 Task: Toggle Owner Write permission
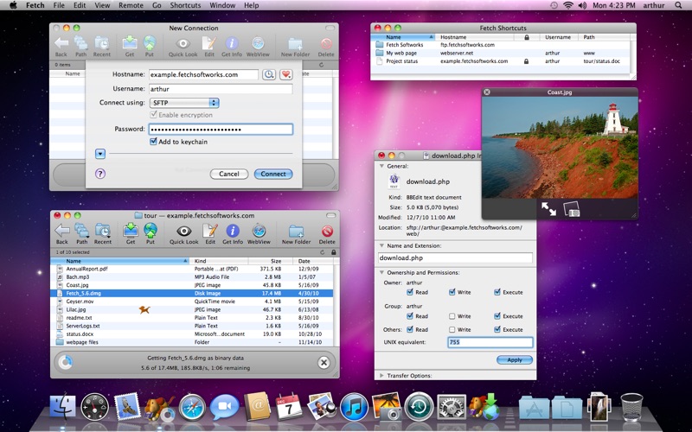coord(452,292)
